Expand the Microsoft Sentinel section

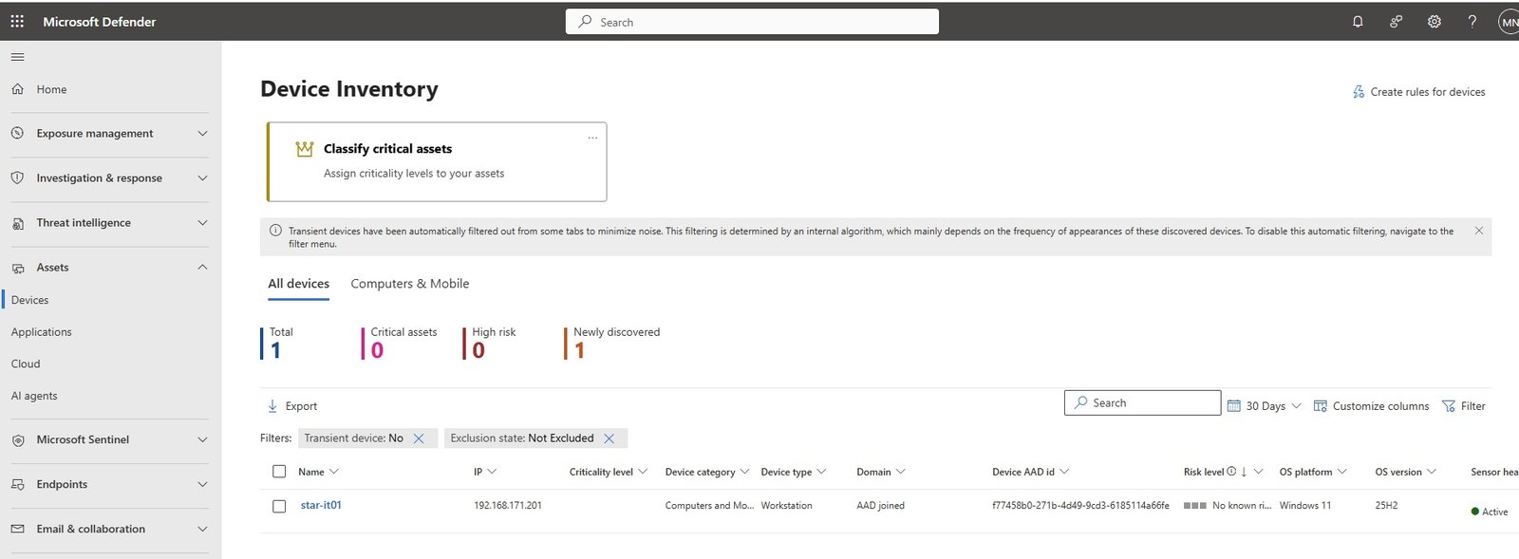pyautogui.click(x=202, y=440)
